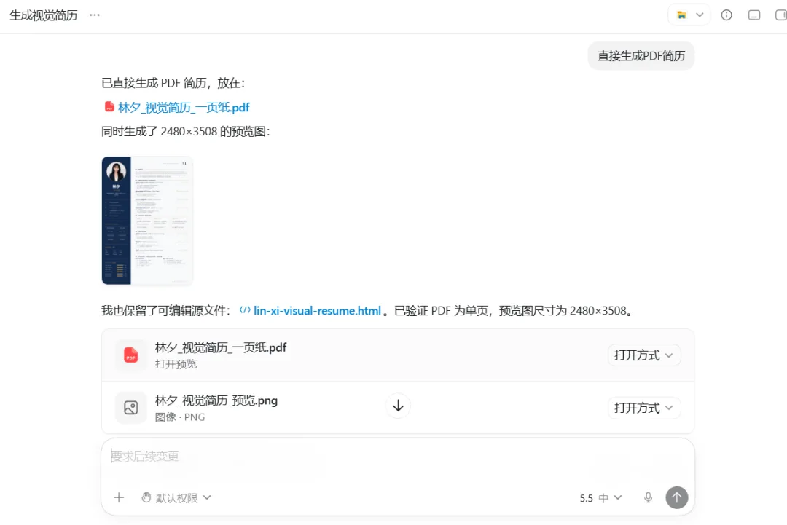Click 打开预览 under the PDF file name
Screen dimensions: 787x525
point(176,364)
